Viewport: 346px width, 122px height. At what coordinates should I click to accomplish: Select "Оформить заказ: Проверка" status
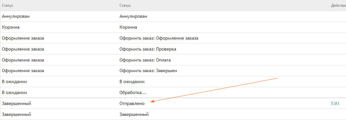[148, 49]
